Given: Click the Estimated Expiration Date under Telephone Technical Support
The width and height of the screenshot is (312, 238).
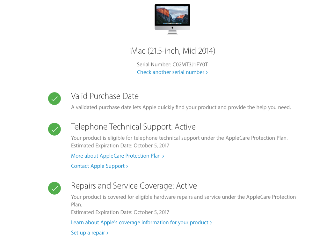Looking at the screenshot, I should [120, 145].
